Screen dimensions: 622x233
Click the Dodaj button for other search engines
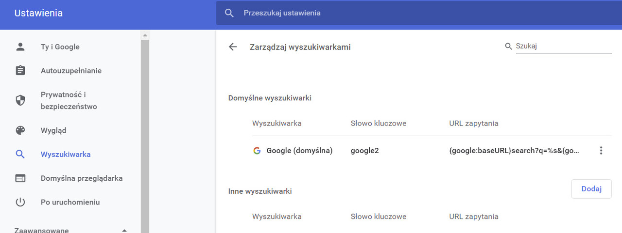(x=591, y=189)
